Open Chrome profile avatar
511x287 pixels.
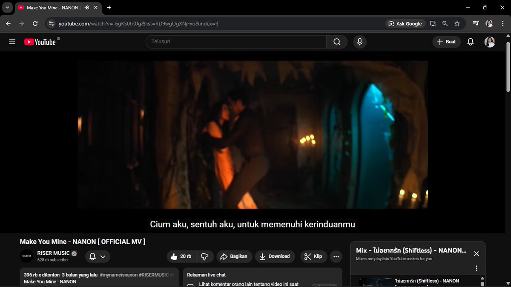click(x=489, y=23)
